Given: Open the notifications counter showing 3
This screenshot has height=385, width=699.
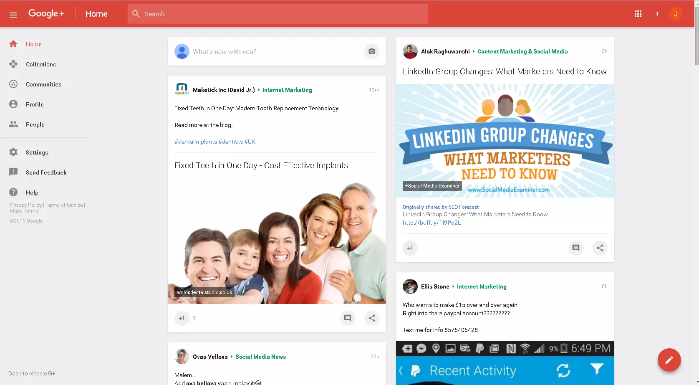Looking at the screenshot, I should [656, 14].
